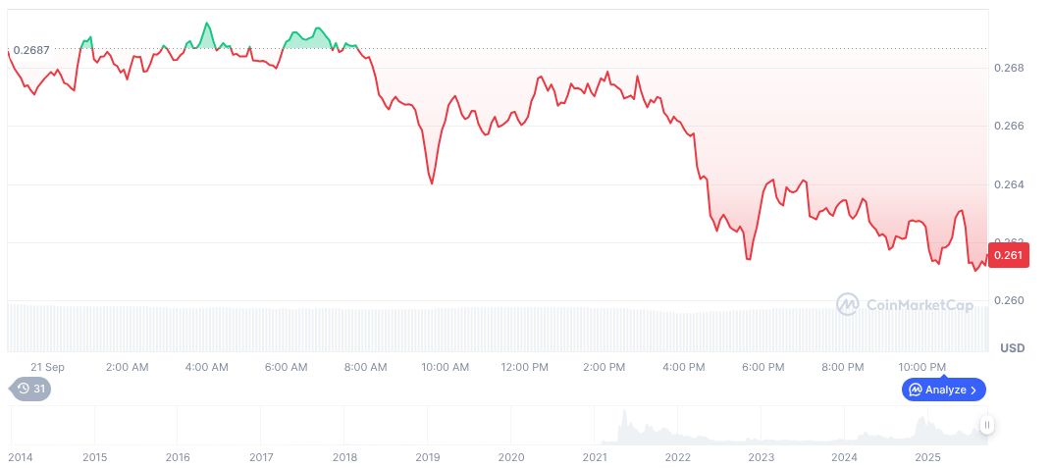Click the 6:00 PM time axis label
The image size is (1052, 468).
click(763, 367)
